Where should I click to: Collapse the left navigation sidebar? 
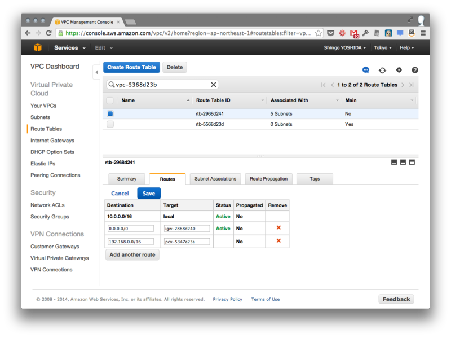pyautogui.click(x=96, y=72)
